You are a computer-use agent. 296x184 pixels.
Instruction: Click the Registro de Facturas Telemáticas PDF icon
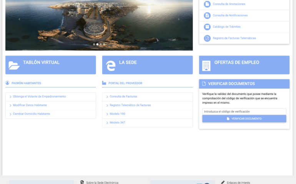coord(207,38)
